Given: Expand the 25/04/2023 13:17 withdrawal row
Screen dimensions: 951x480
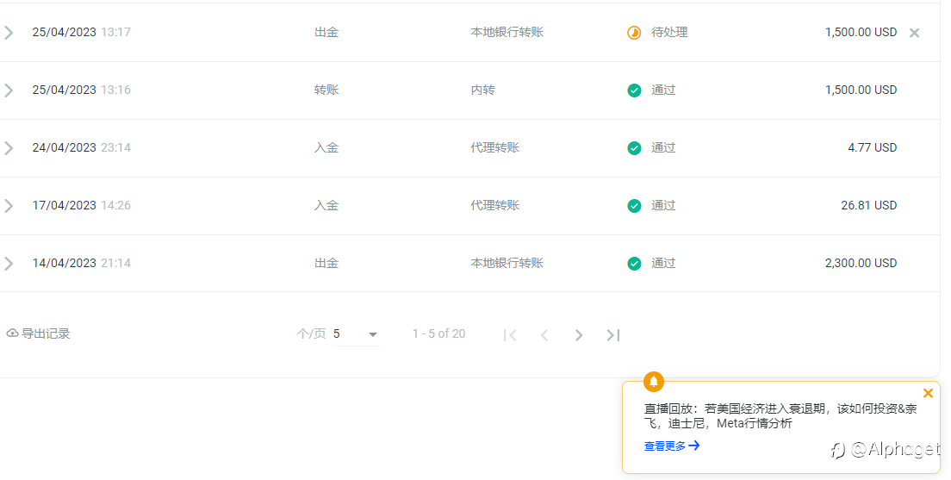Looking at the screenshot, I should tap(9, 32).
